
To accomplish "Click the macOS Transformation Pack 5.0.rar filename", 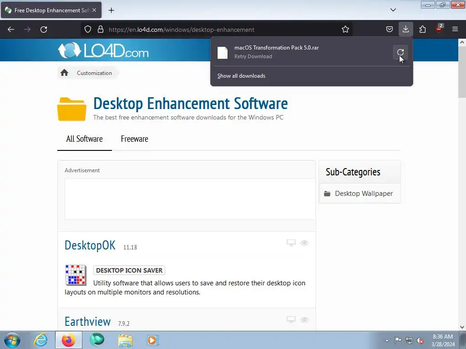I will tap(276, 47).
